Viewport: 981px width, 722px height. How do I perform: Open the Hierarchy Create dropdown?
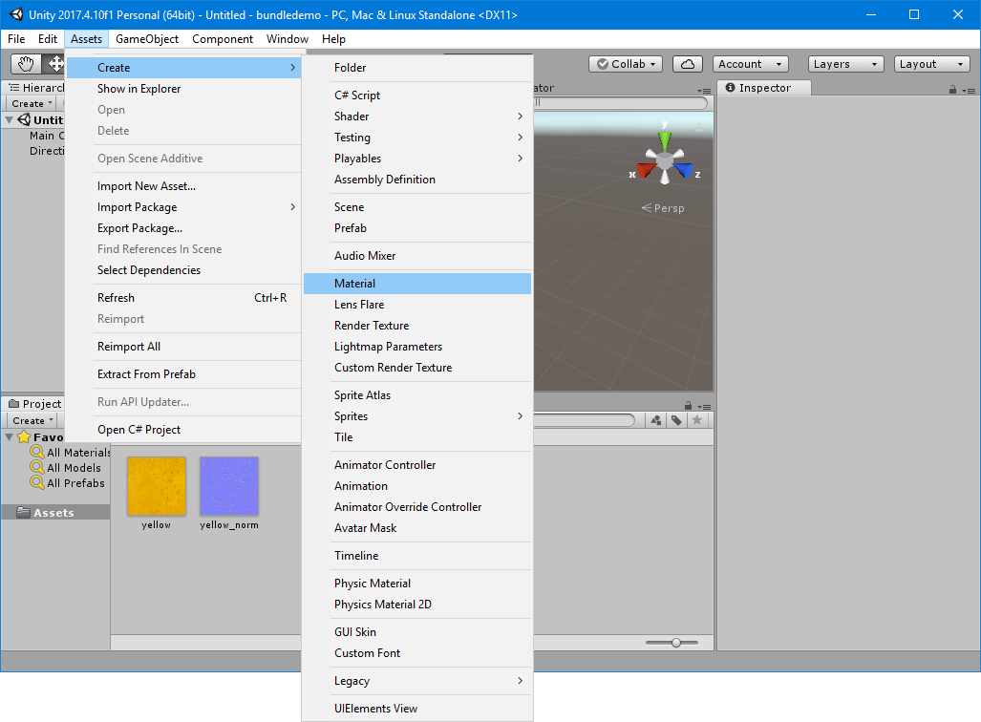31,103
